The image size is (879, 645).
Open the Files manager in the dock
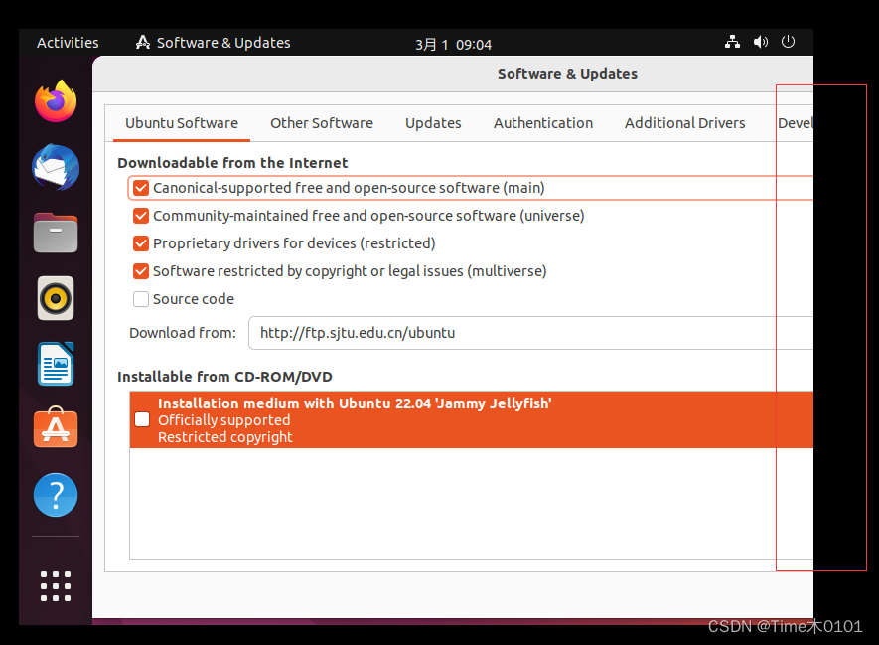coord(56,233)
